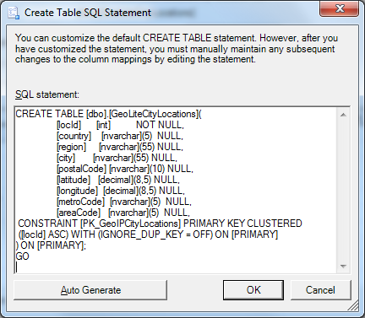
Task: Click the GO statement line
Action: coord(22,256)
